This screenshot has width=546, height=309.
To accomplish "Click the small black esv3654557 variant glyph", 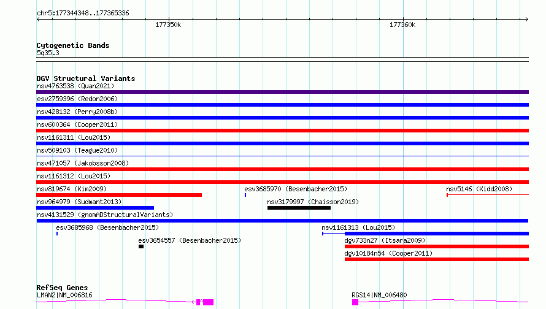I will [141, 246].
